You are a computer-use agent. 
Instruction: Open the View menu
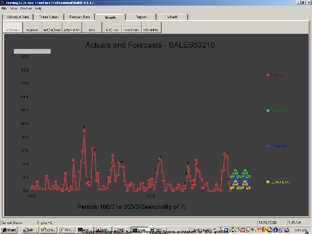tap(13, 9)
